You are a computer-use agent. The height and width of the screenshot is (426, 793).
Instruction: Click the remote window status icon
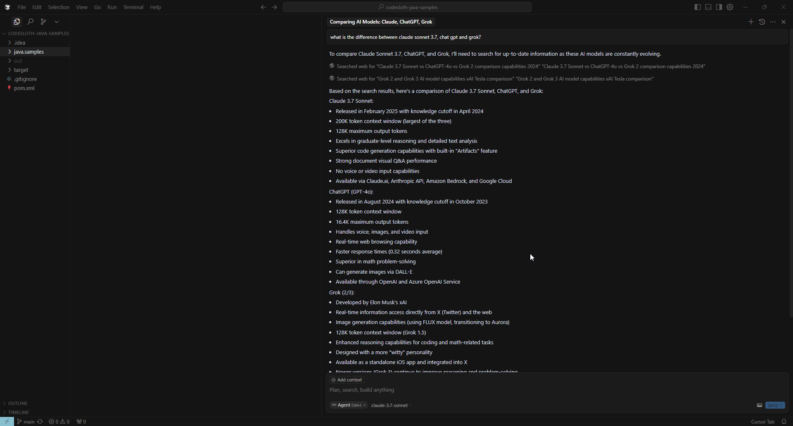pos(7,421)
